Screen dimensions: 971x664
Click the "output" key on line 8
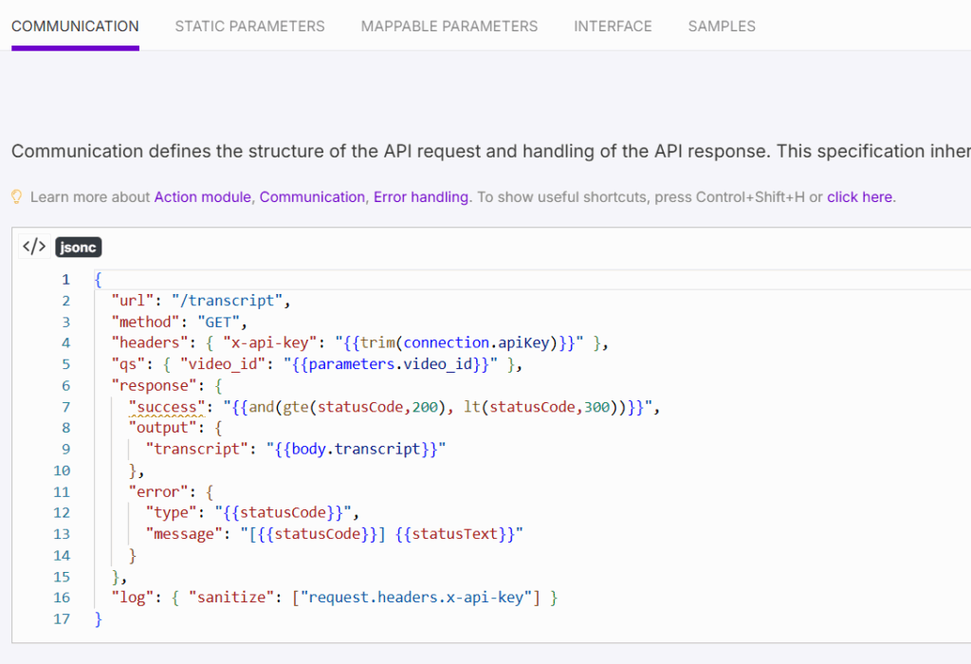tap(162, 428)
